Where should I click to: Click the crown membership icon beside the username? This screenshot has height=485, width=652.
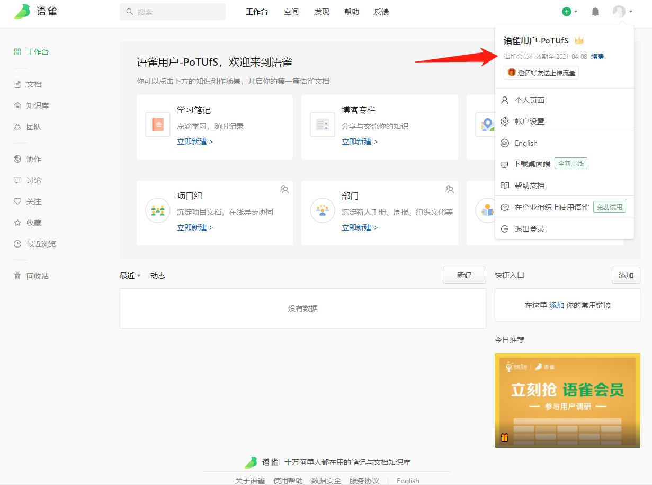pos(579,40)
